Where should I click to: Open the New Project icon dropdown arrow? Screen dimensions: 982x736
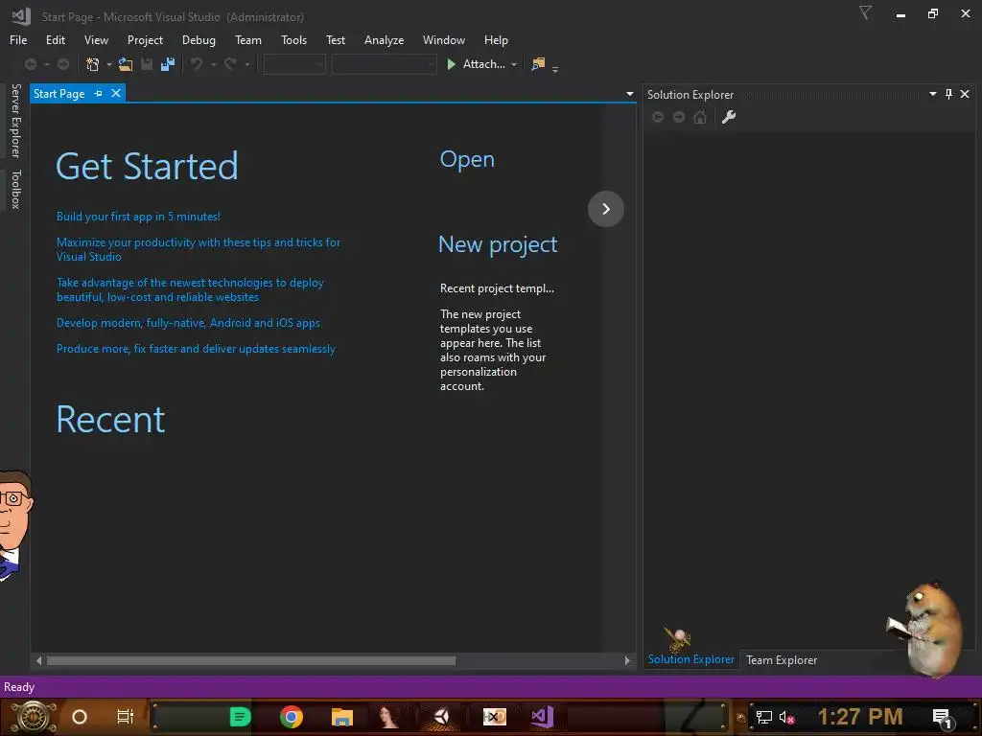[109, 64]
